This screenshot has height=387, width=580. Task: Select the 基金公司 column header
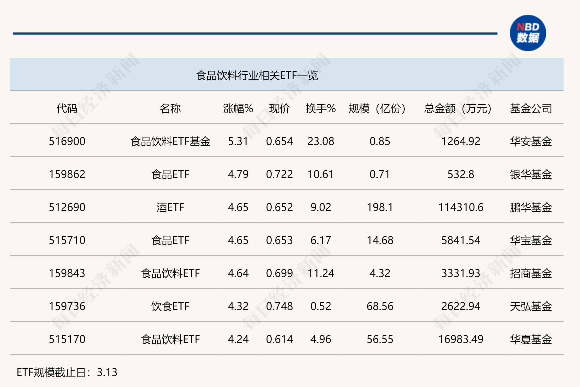click(531, 108)
